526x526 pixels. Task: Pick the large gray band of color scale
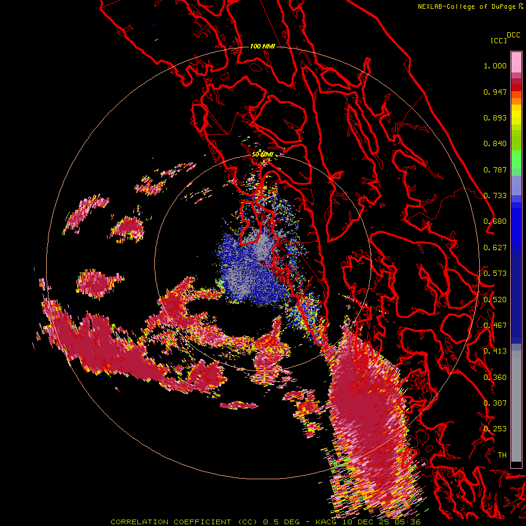tap(516, 406)
